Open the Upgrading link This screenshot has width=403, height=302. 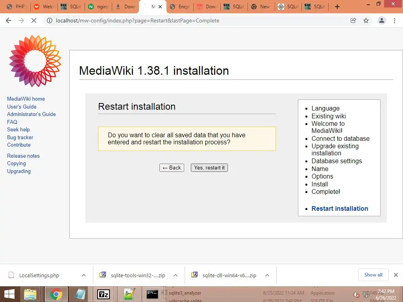point(19,171)
